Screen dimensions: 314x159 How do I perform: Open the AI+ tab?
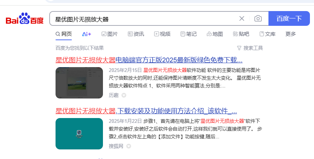[x=87, y=34]
